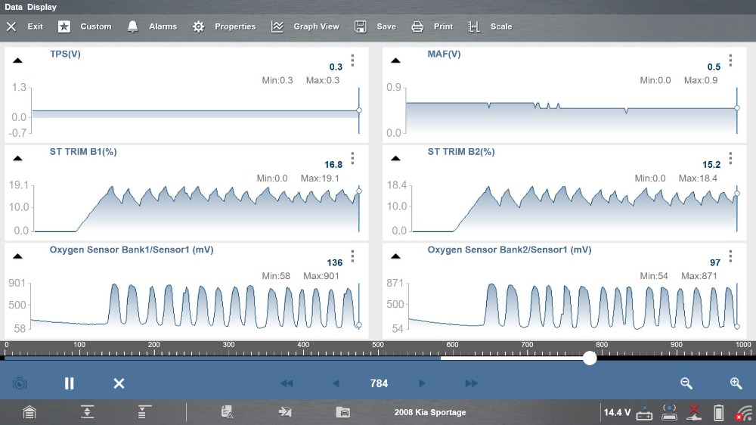
Task: Zoom in on the graph timeline
Action: tap(736, 383)
